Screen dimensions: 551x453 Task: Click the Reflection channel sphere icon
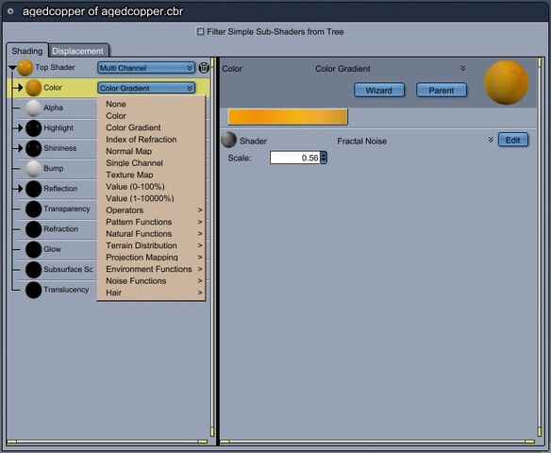point(33,189)
